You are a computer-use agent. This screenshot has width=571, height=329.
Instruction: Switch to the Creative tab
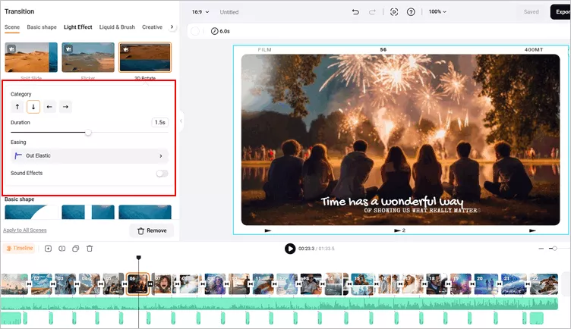pyautogui.click(x=152, y=27)
